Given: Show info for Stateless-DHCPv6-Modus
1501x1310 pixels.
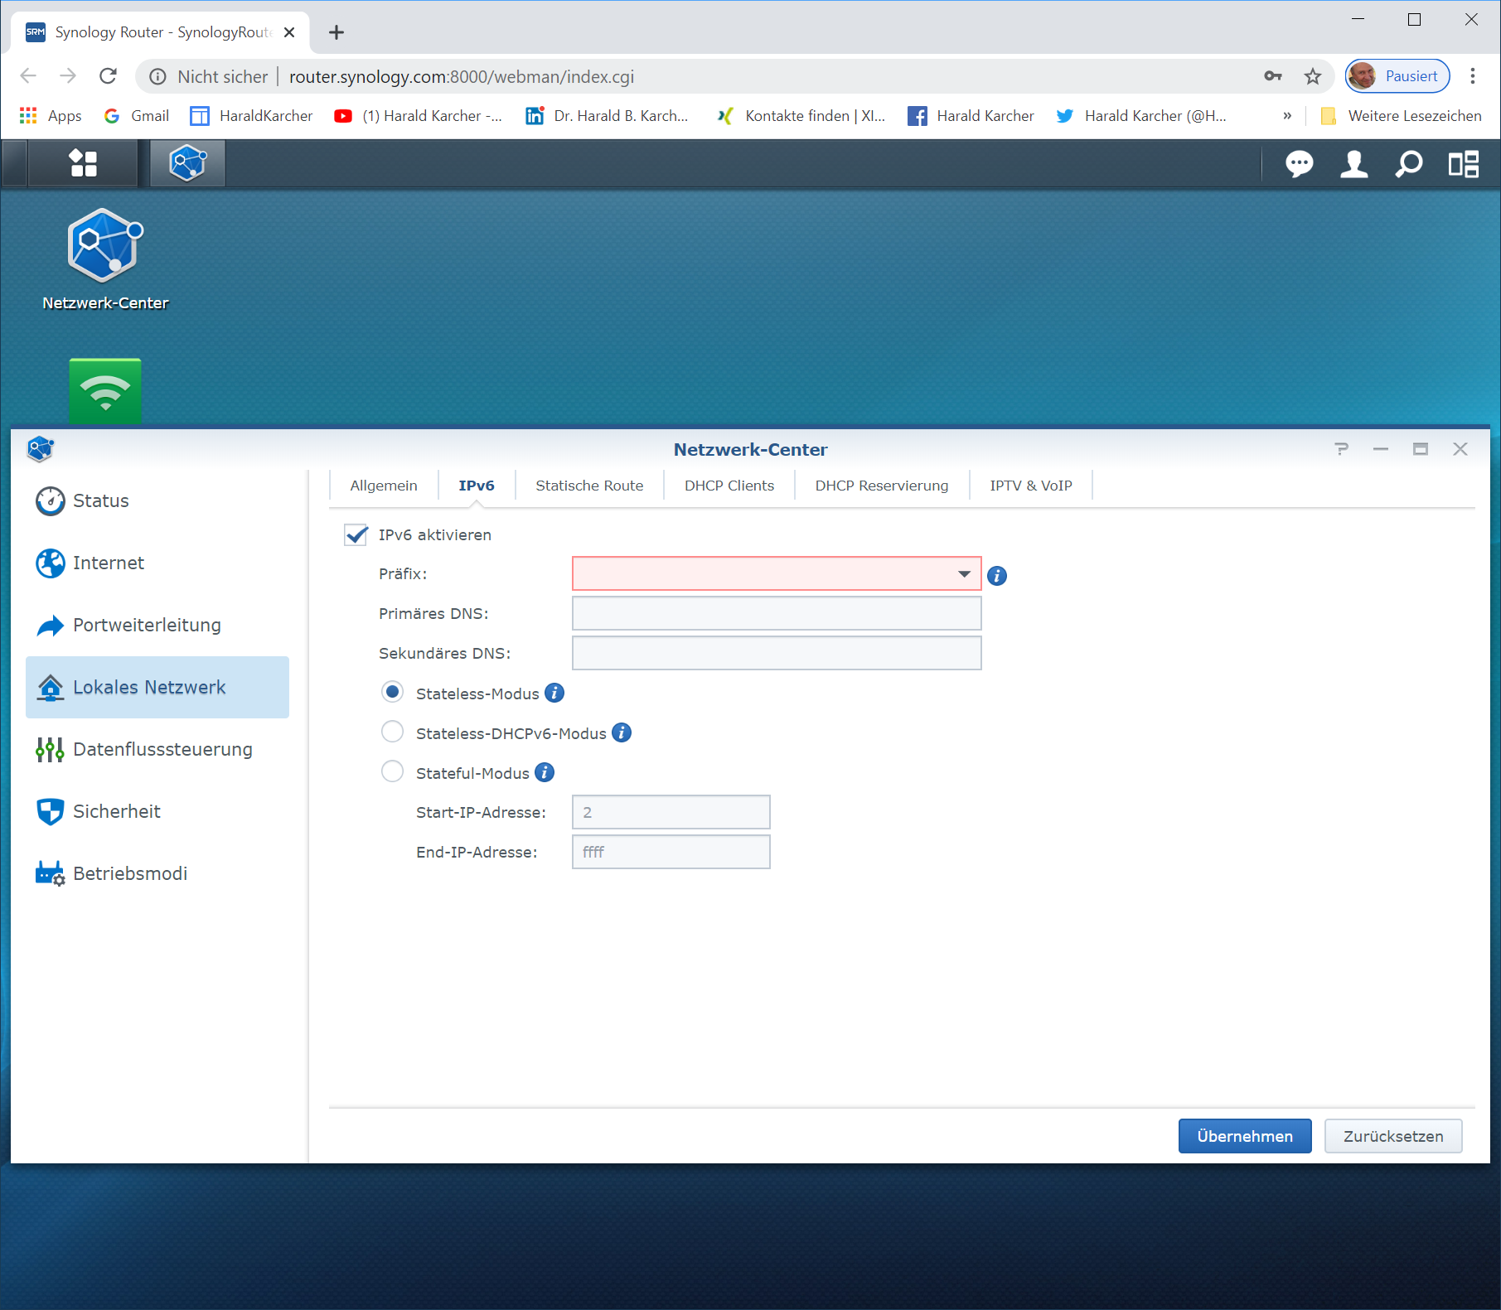Looking at the screenshot, I should (x=622, y=732).
